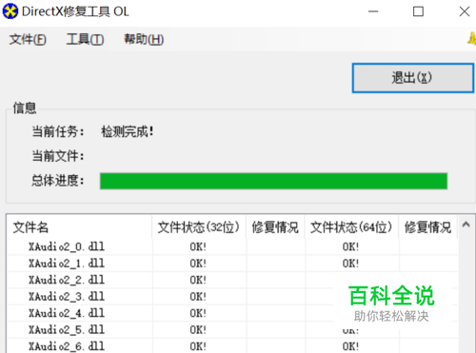Viewport: 476px width, 353px height.
Task: Click the 退出(X) button
Action: [x=412, y=78]
